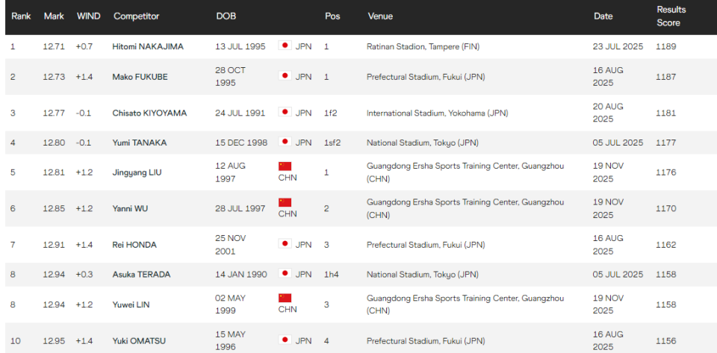Click the Venue column header
Screen dimensions: 717x353
[x=380, y=16]
